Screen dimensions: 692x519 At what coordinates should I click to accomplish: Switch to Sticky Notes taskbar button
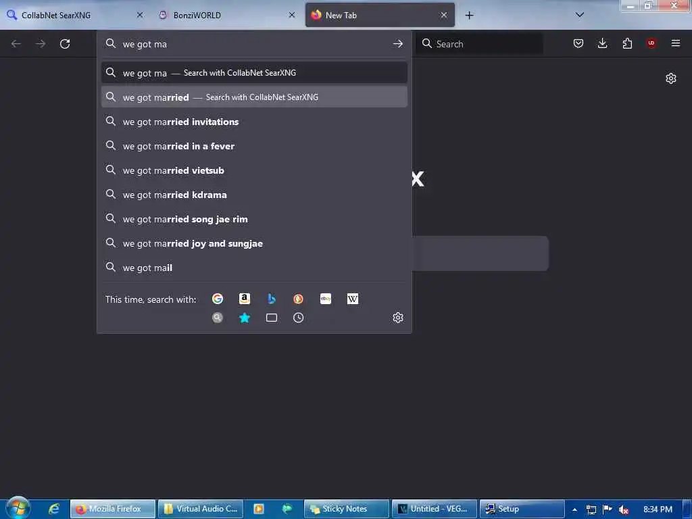[x=347, y=509]
